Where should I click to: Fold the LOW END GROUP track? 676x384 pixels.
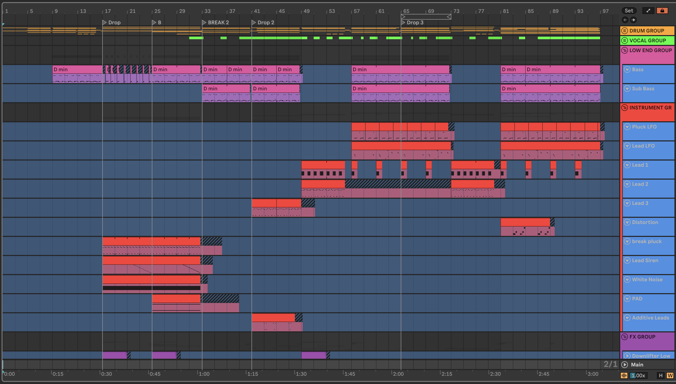pyautogui.click(x=625, y=50)
